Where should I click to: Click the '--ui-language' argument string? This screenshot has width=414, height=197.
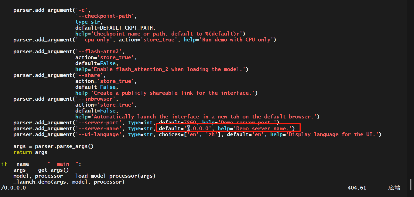98,134
